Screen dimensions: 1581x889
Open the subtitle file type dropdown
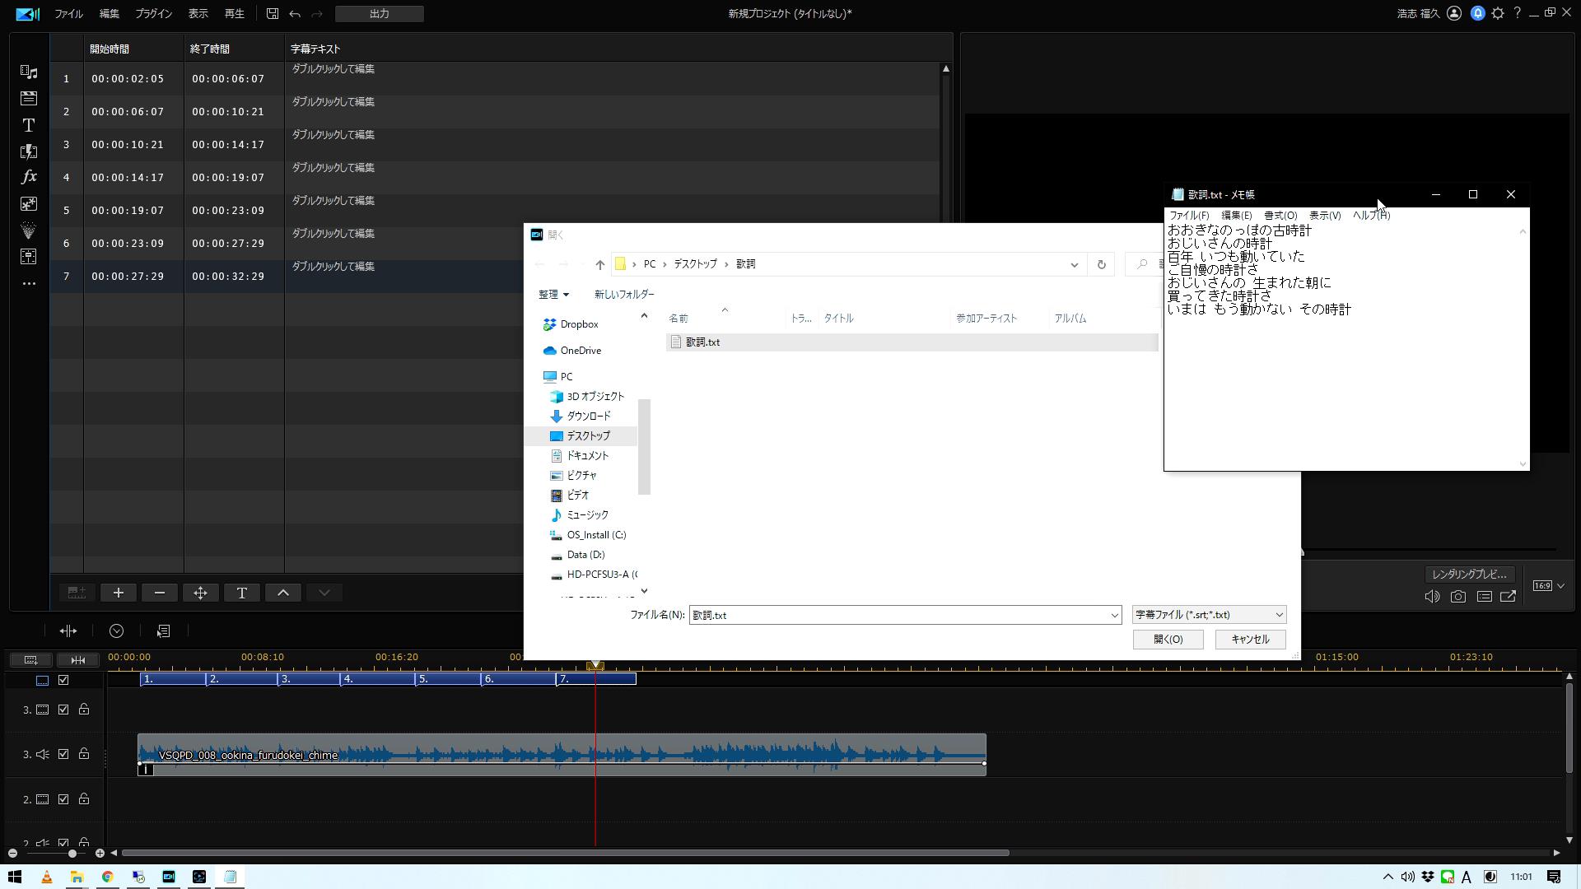click(1209, 615)
